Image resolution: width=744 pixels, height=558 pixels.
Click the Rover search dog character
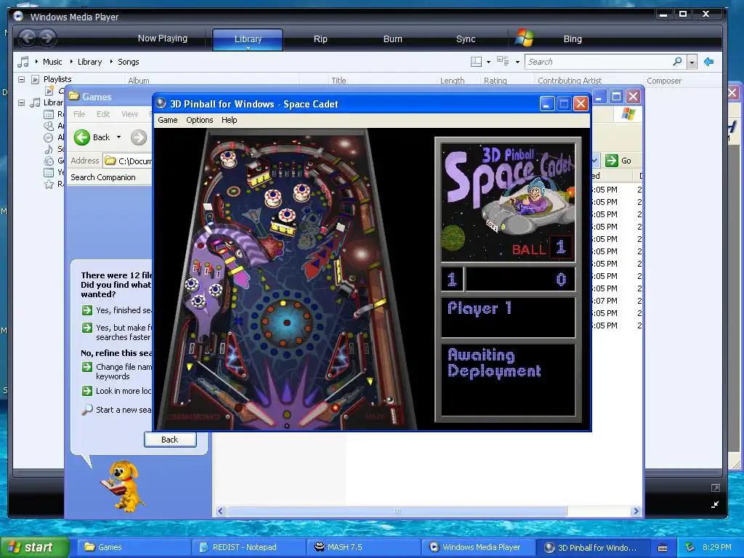click(x=122, y=485)
